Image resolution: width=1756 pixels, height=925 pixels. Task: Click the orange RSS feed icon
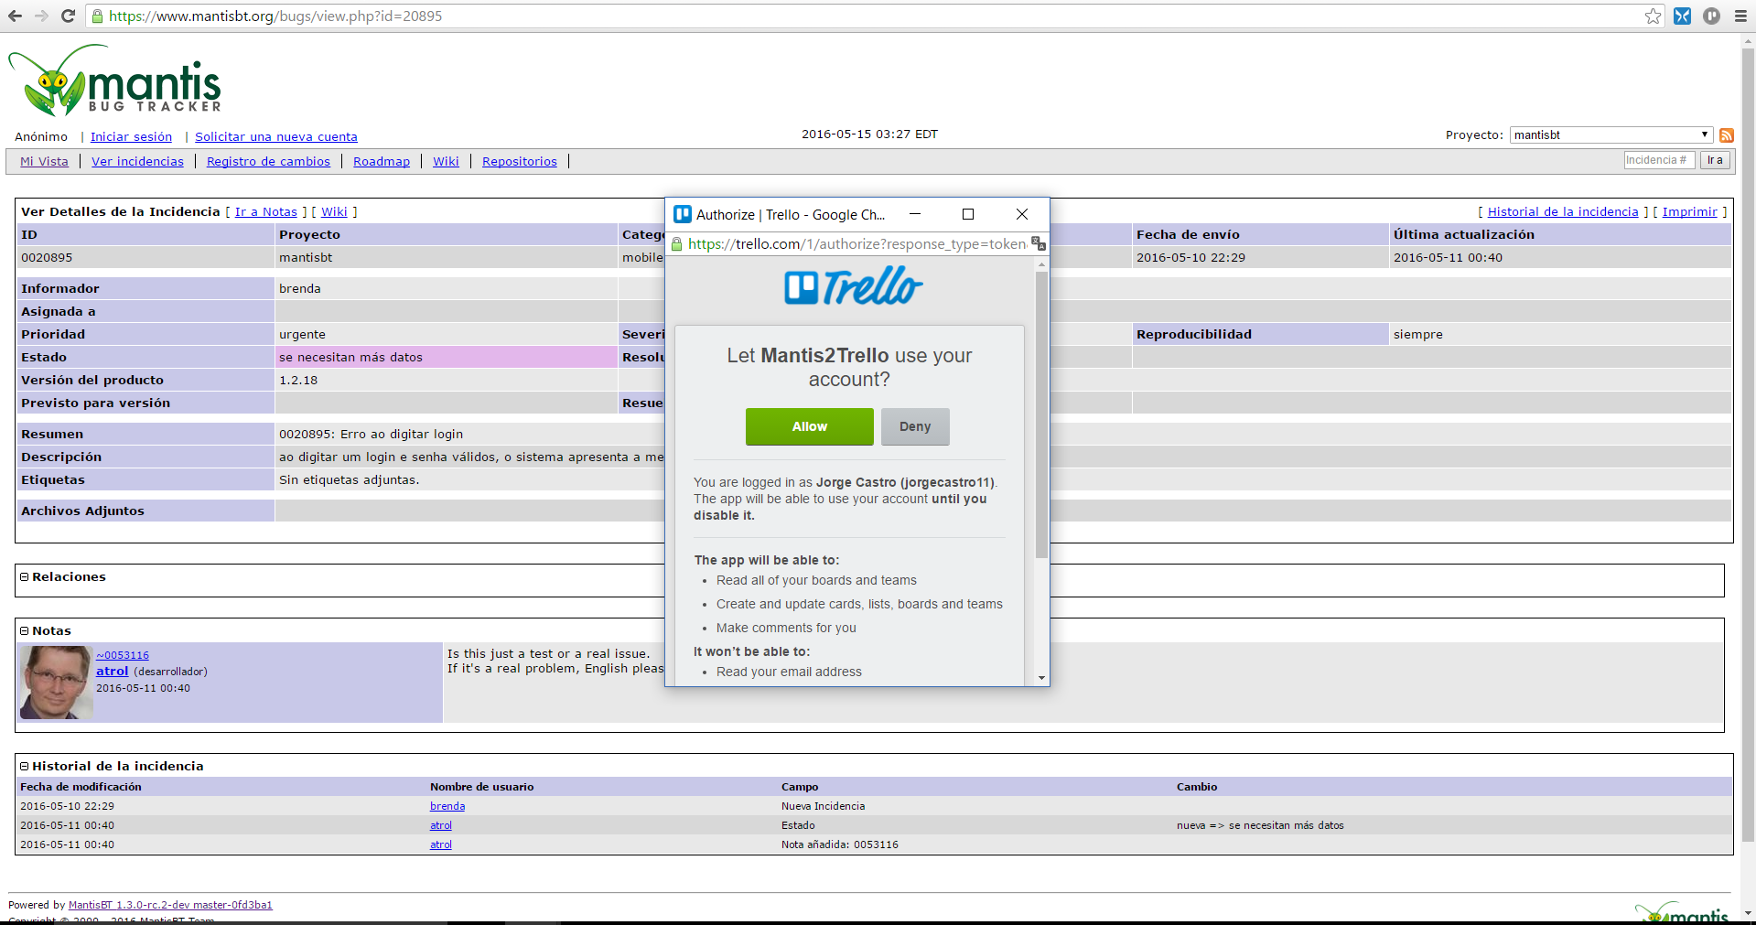1727,135
